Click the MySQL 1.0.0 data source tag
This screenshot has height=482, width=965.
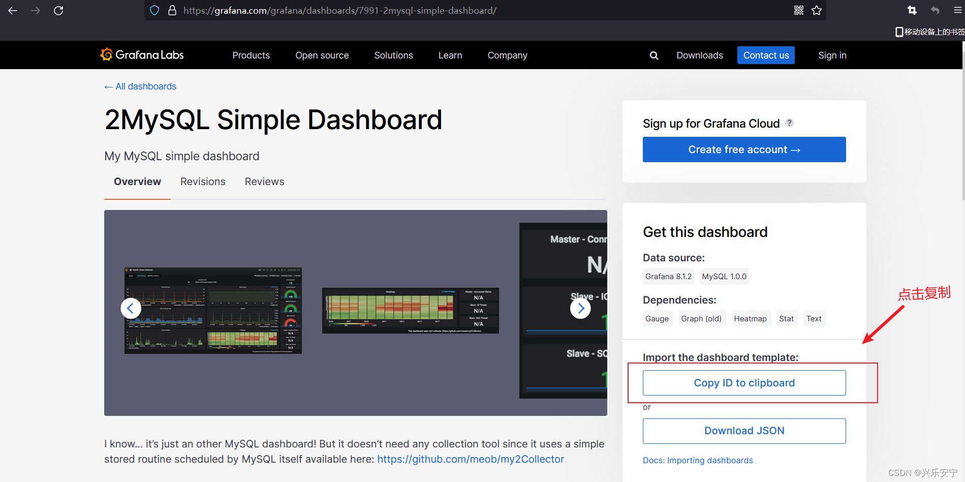[x=724, y=277]
